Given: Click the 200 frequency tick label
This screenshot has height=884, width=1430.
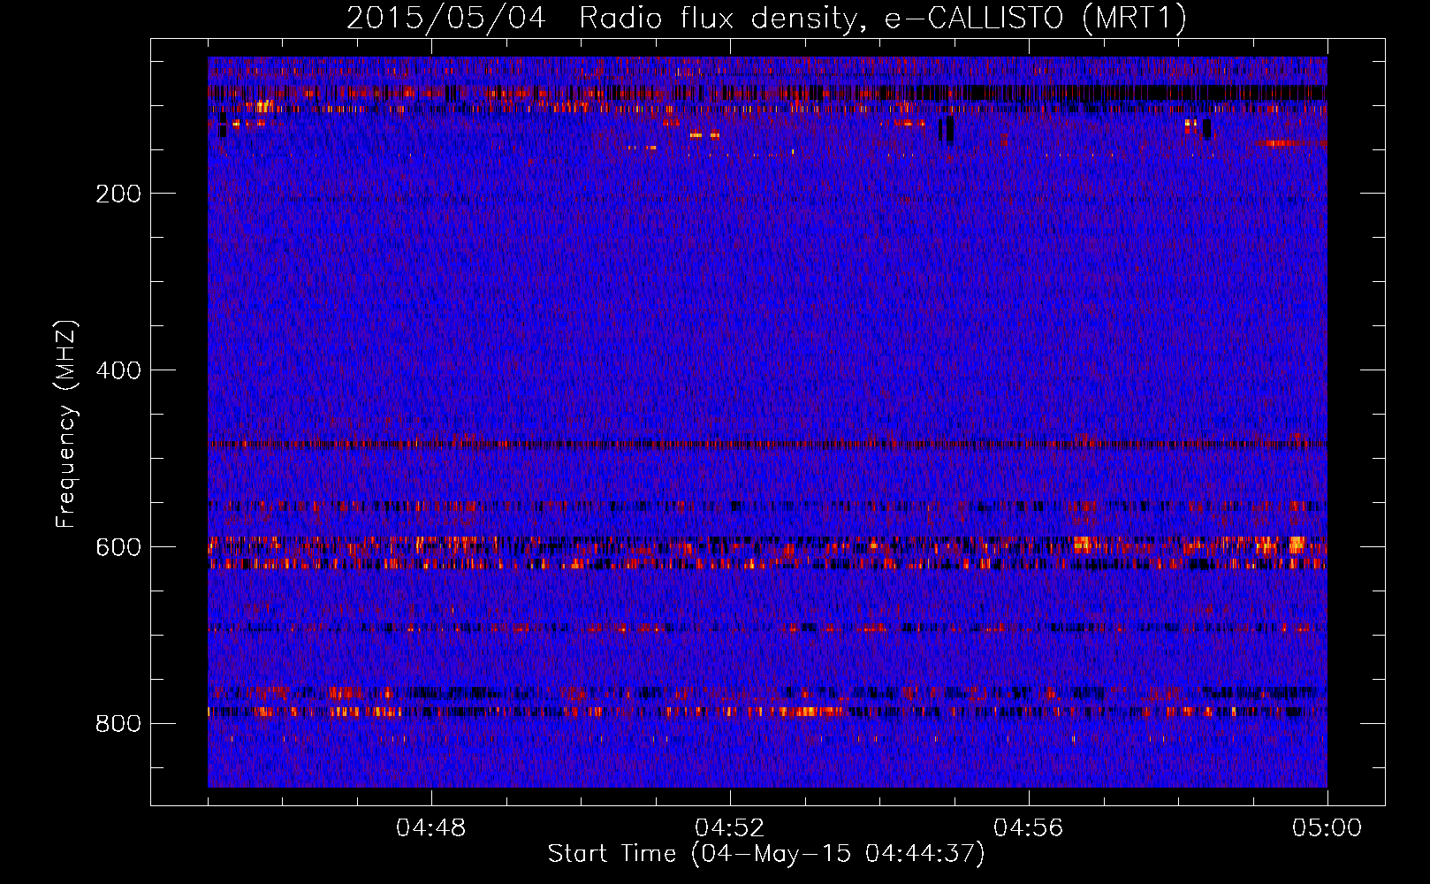Looking at the screenshot, I should tap(118, 194).
